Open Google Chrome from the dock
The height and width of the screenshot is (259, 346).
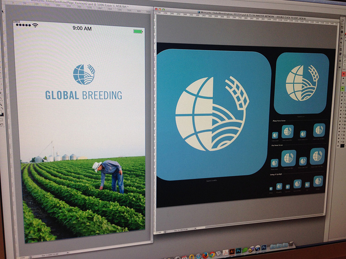click(212, 254)
